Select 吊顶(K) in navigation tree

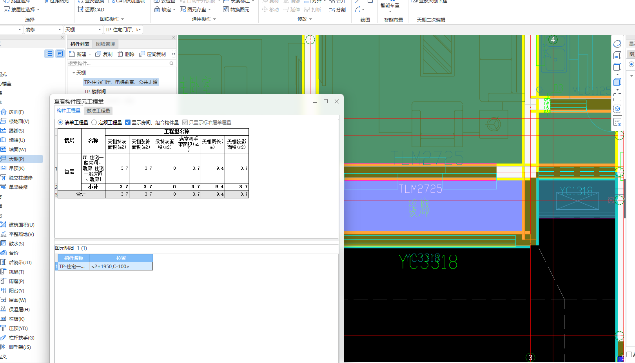tap(16, 169)
